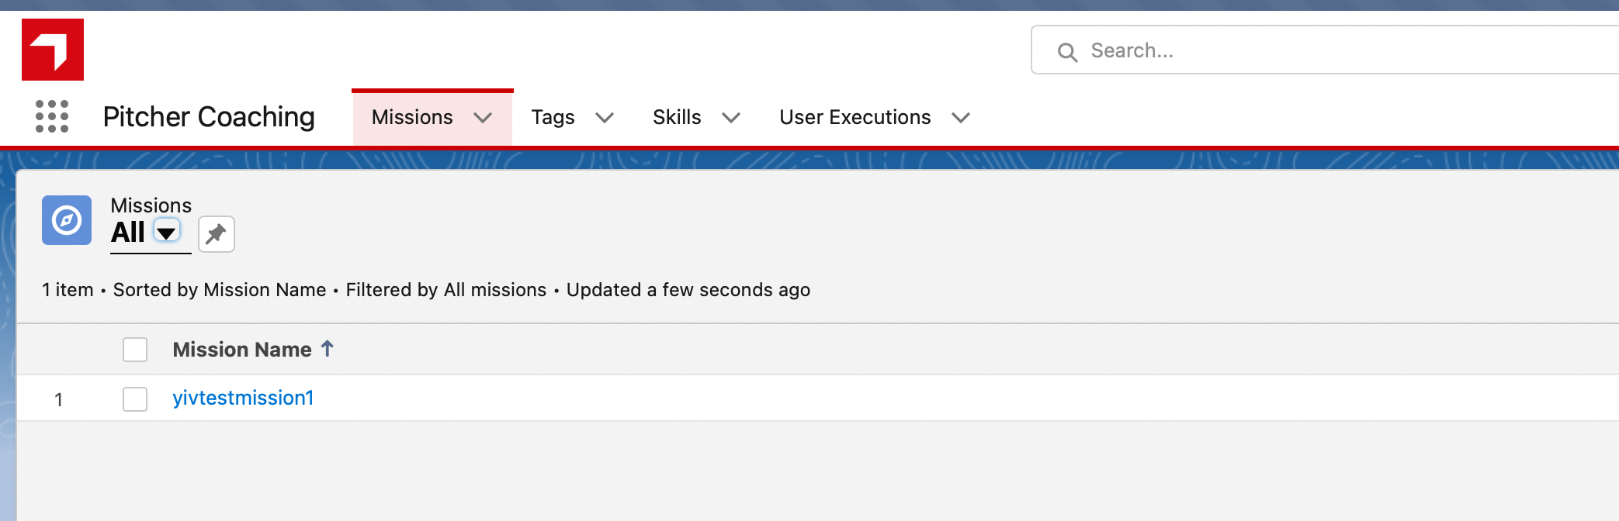The height and width of the screenshot is (521, 1619).
Task: Tick the select-all rows checkbox
Action: (x=135, y=350)
